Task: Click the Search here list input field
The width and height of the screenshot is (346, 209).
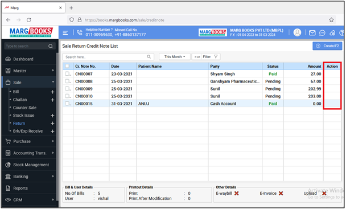Action: pyautogui.click(x=108, y=57)
